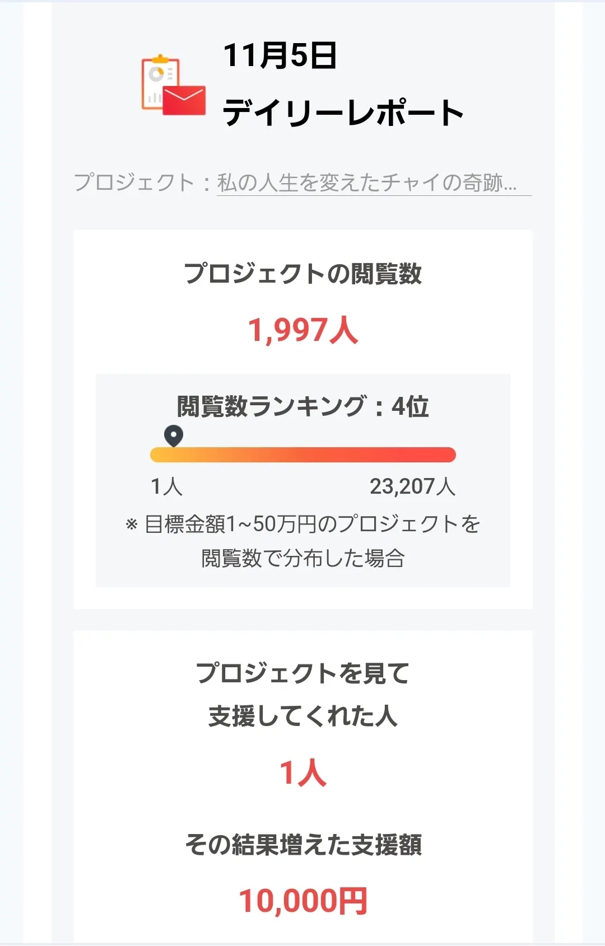This screenshot has height=946, width=605.
Task: Click the red envelope part of report icon
Action: point(184,101)
